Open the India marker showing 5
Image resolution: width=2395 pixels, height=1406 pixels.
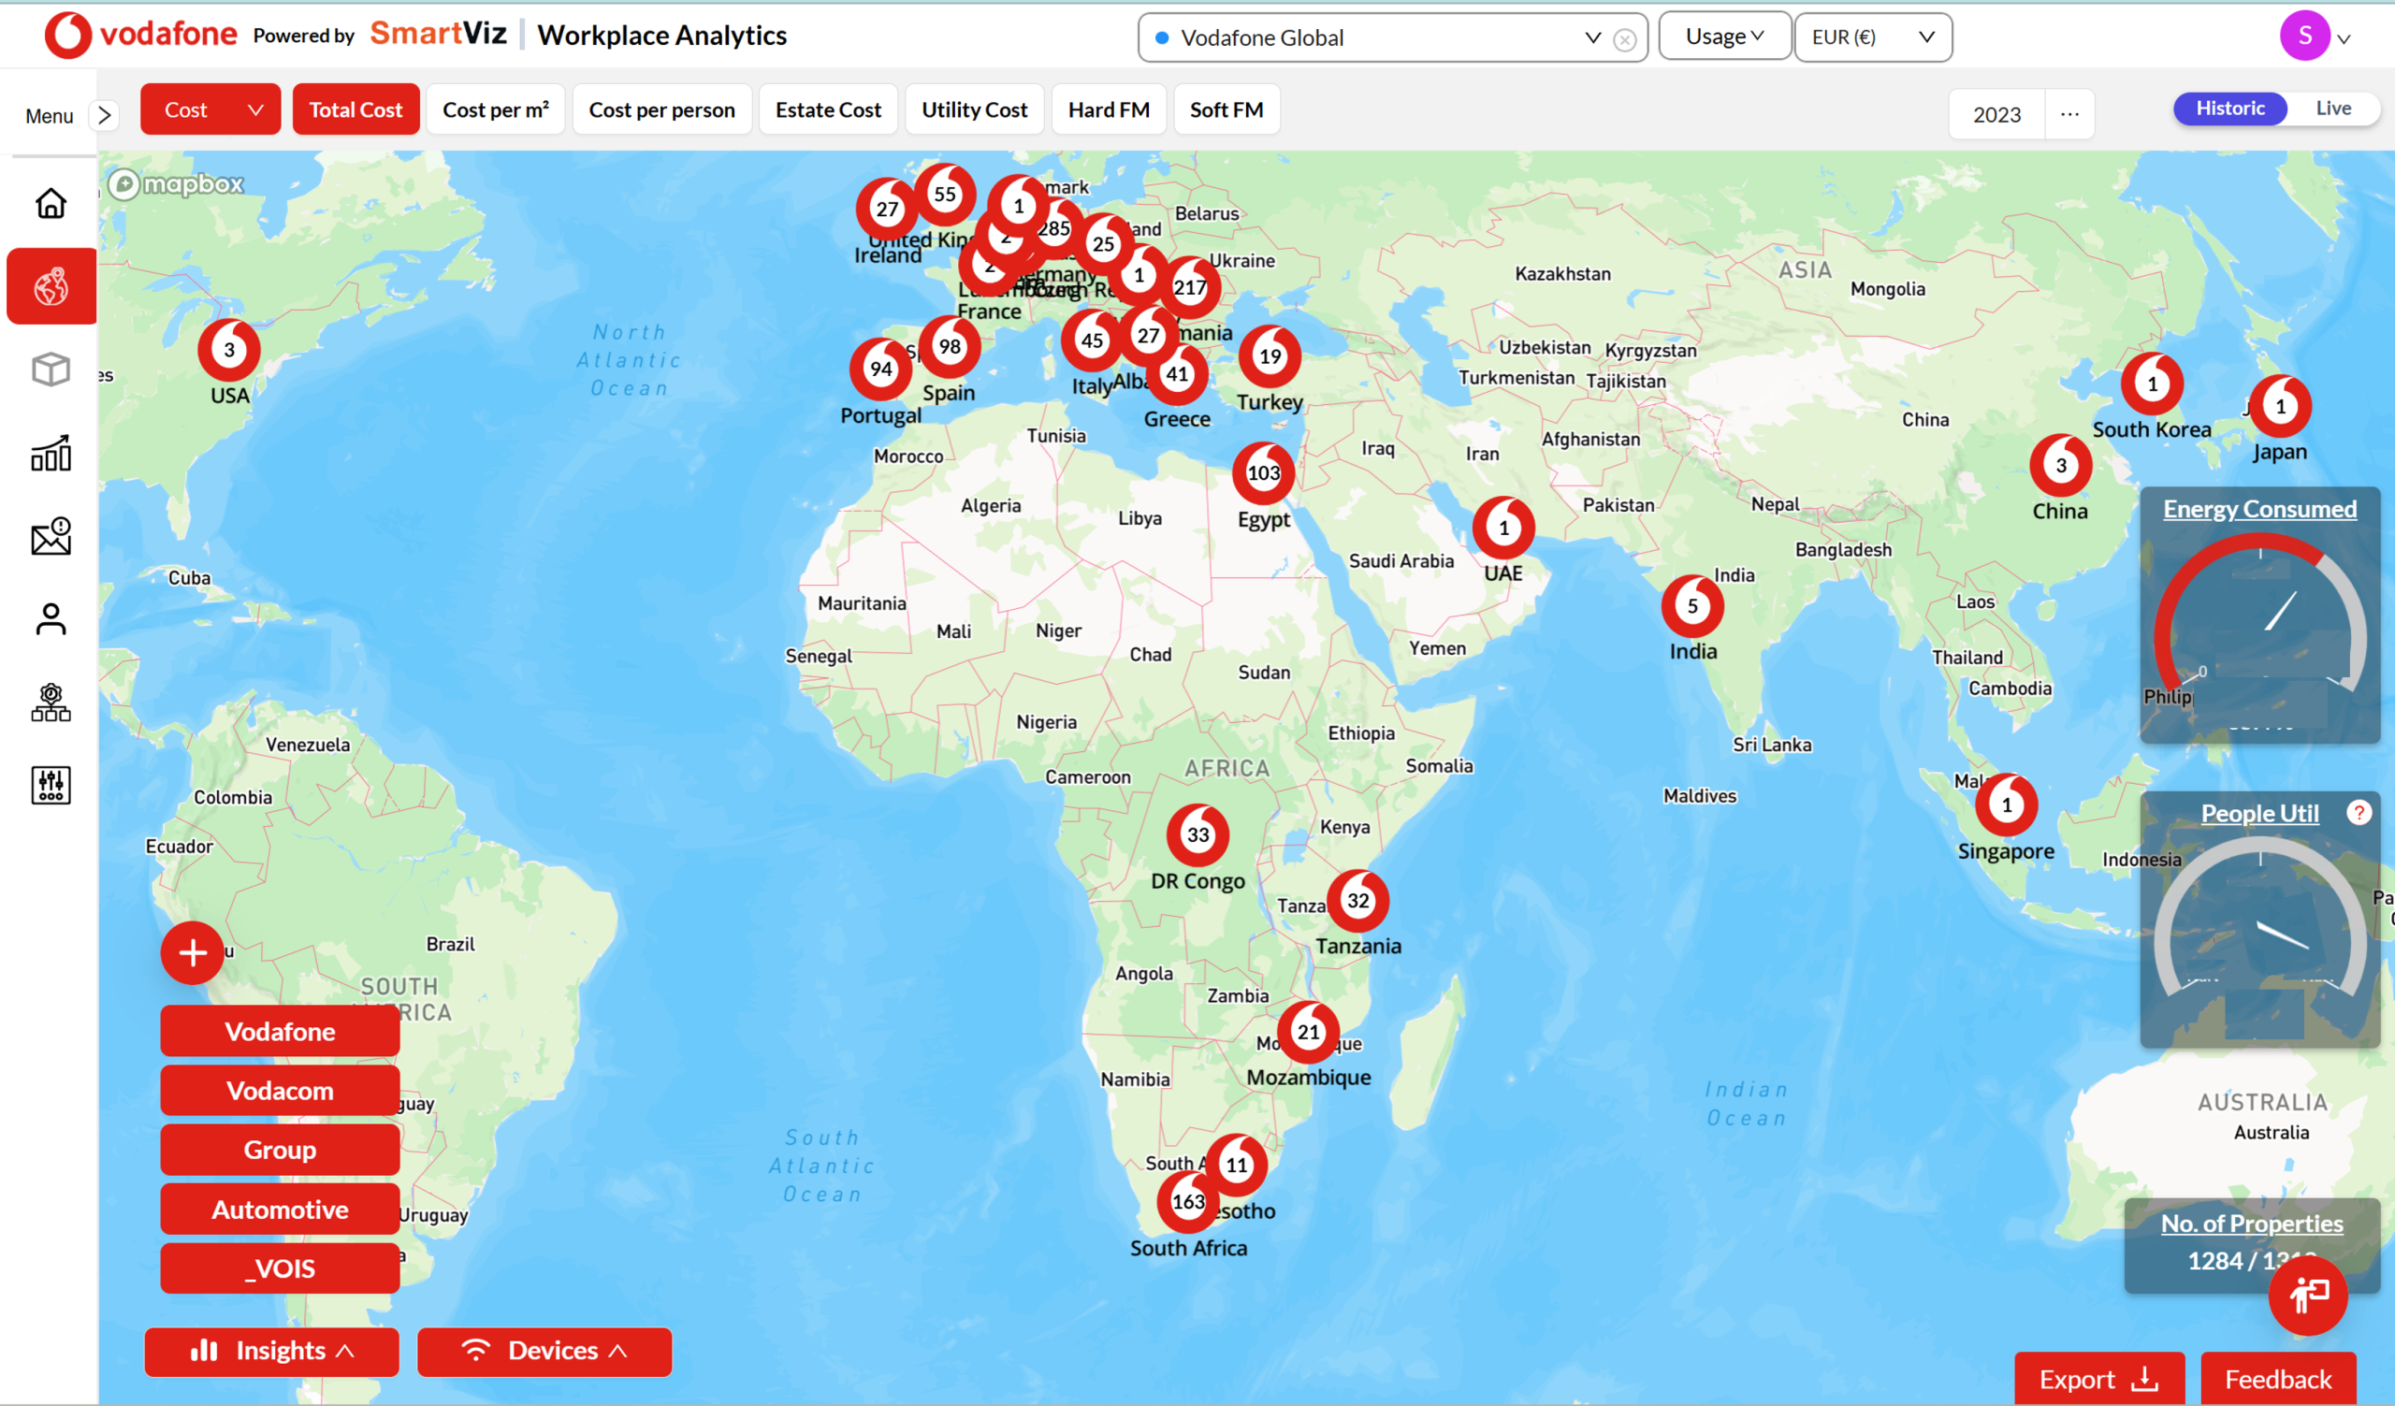coord(1692,605)
